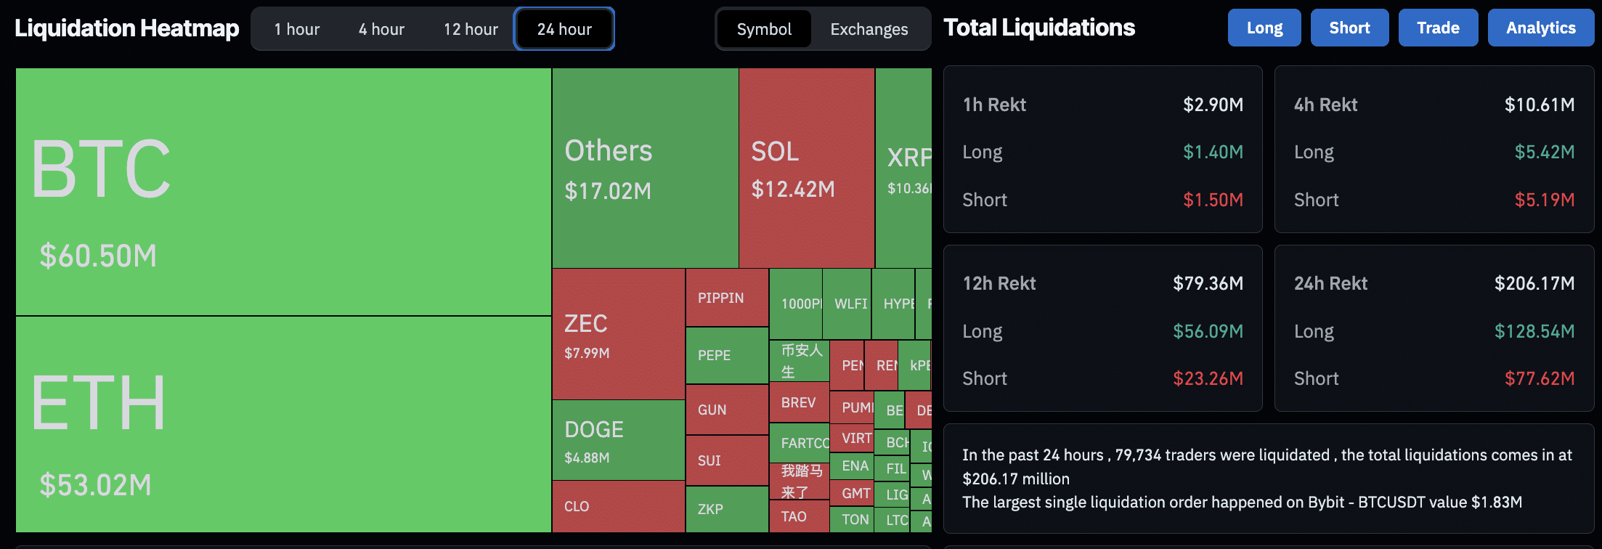Switch back to Symbol view

(765, 29)
